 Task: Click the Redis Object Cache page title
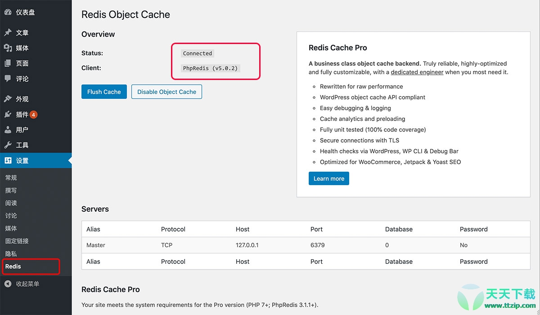[126, 14]
